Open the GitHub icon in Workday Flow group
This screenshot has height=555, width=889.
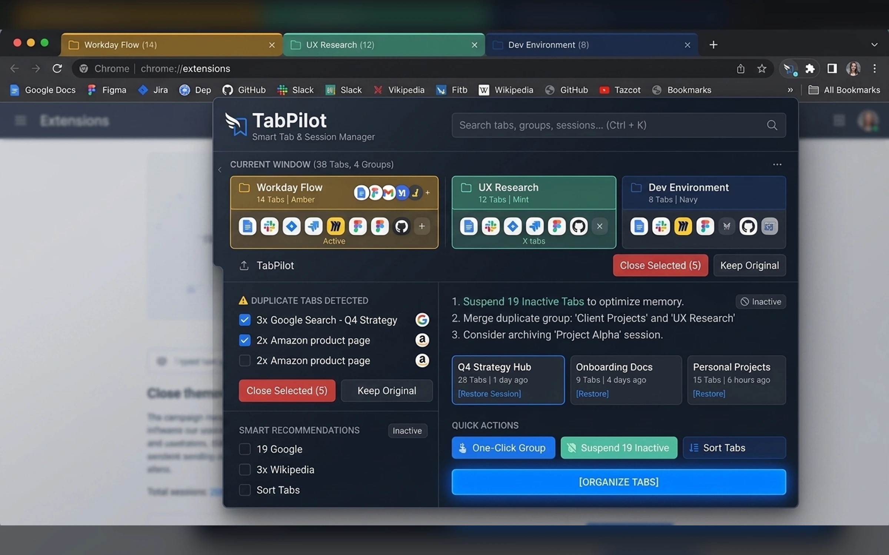(402, 226)
